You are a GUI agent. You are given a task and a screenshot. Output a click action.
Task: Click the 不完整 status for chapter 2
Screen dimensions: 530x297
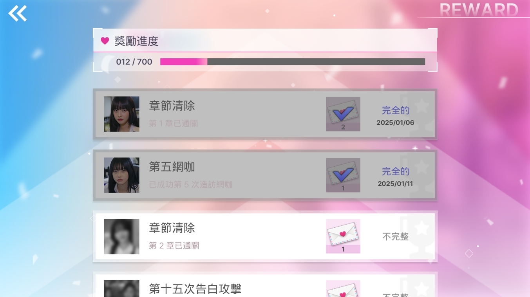click(x=396, y=236)
